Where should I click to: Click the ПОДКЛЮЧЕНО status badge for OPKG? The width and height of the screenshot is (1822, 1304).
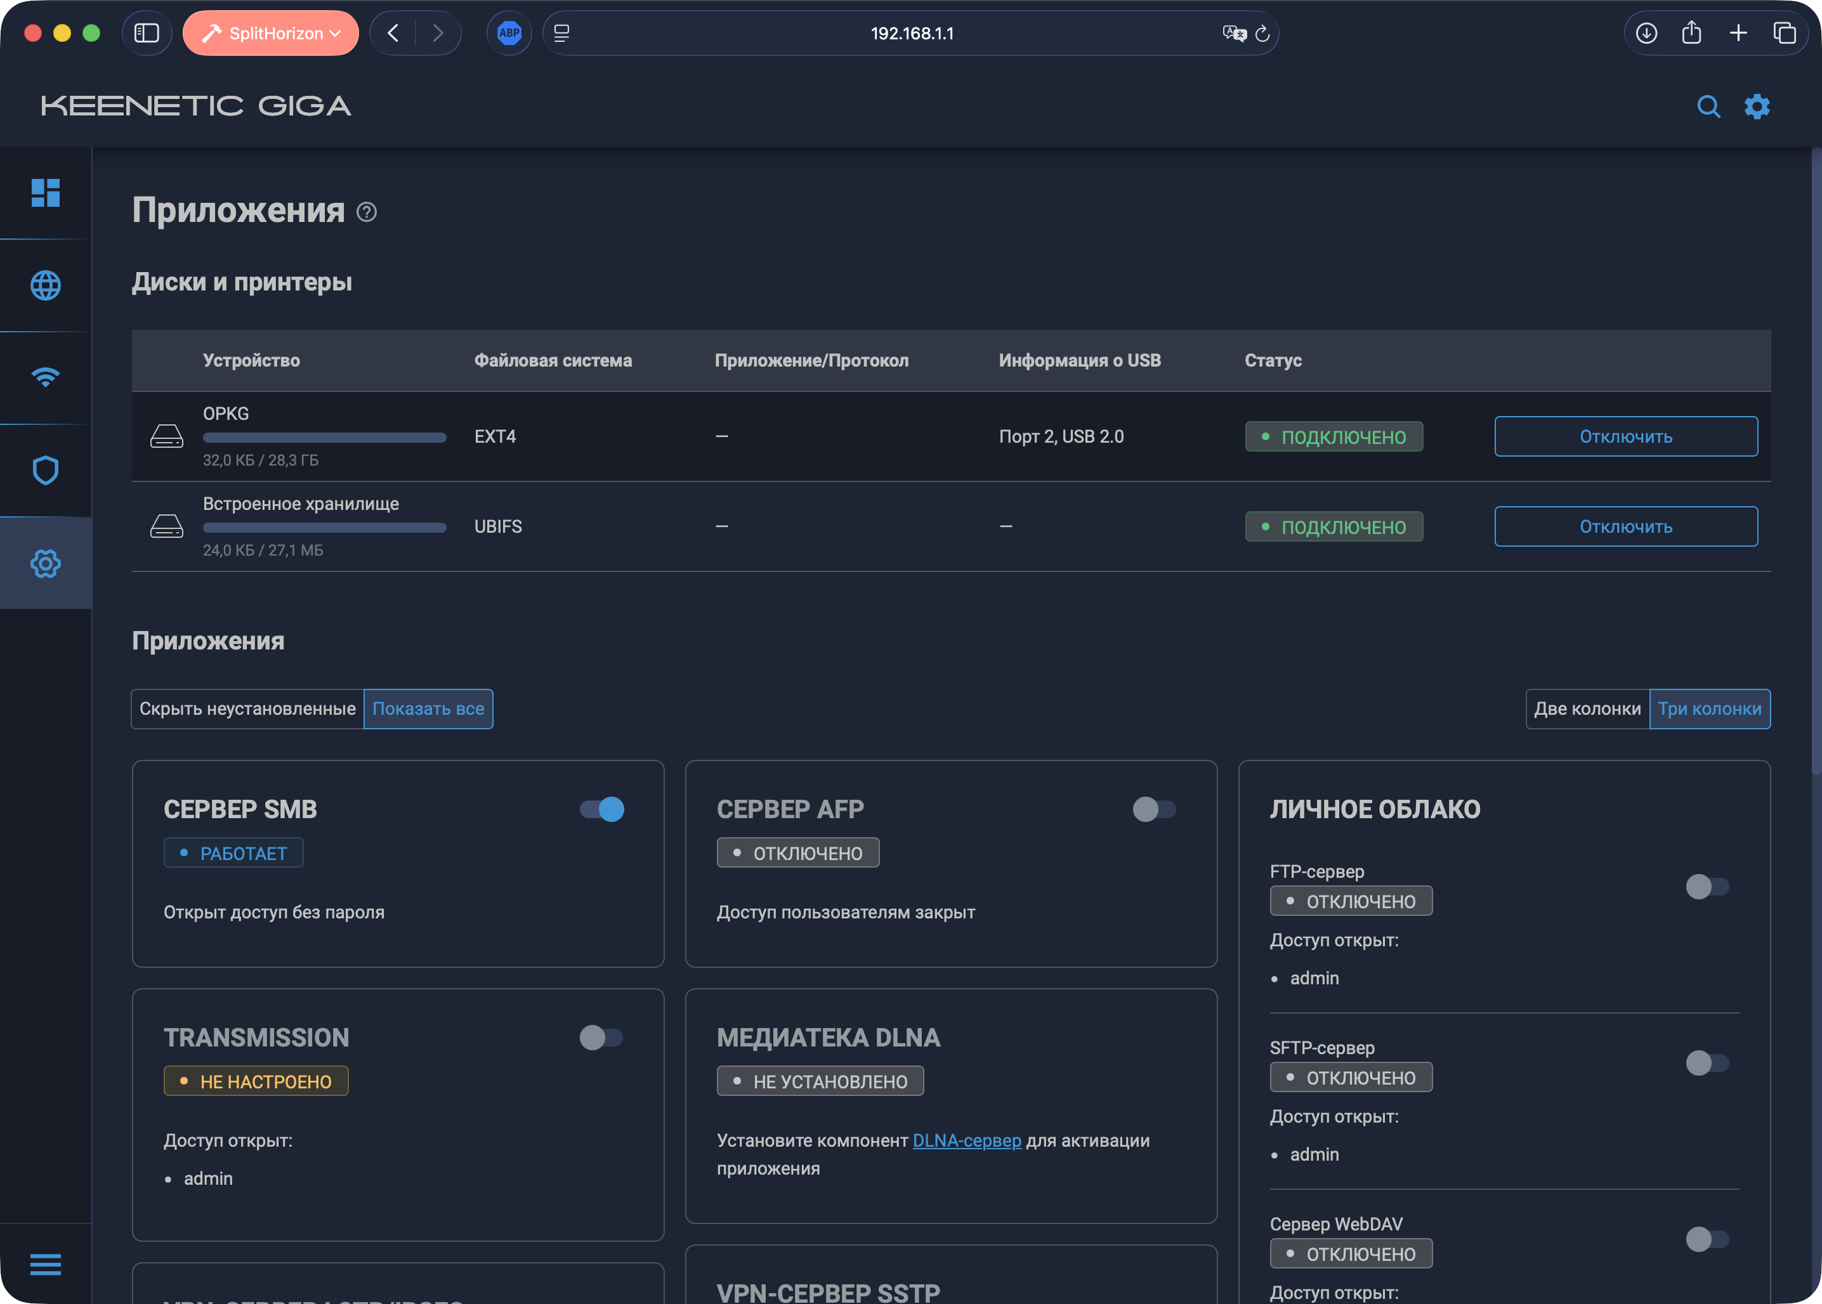(x=1334, y=437)
